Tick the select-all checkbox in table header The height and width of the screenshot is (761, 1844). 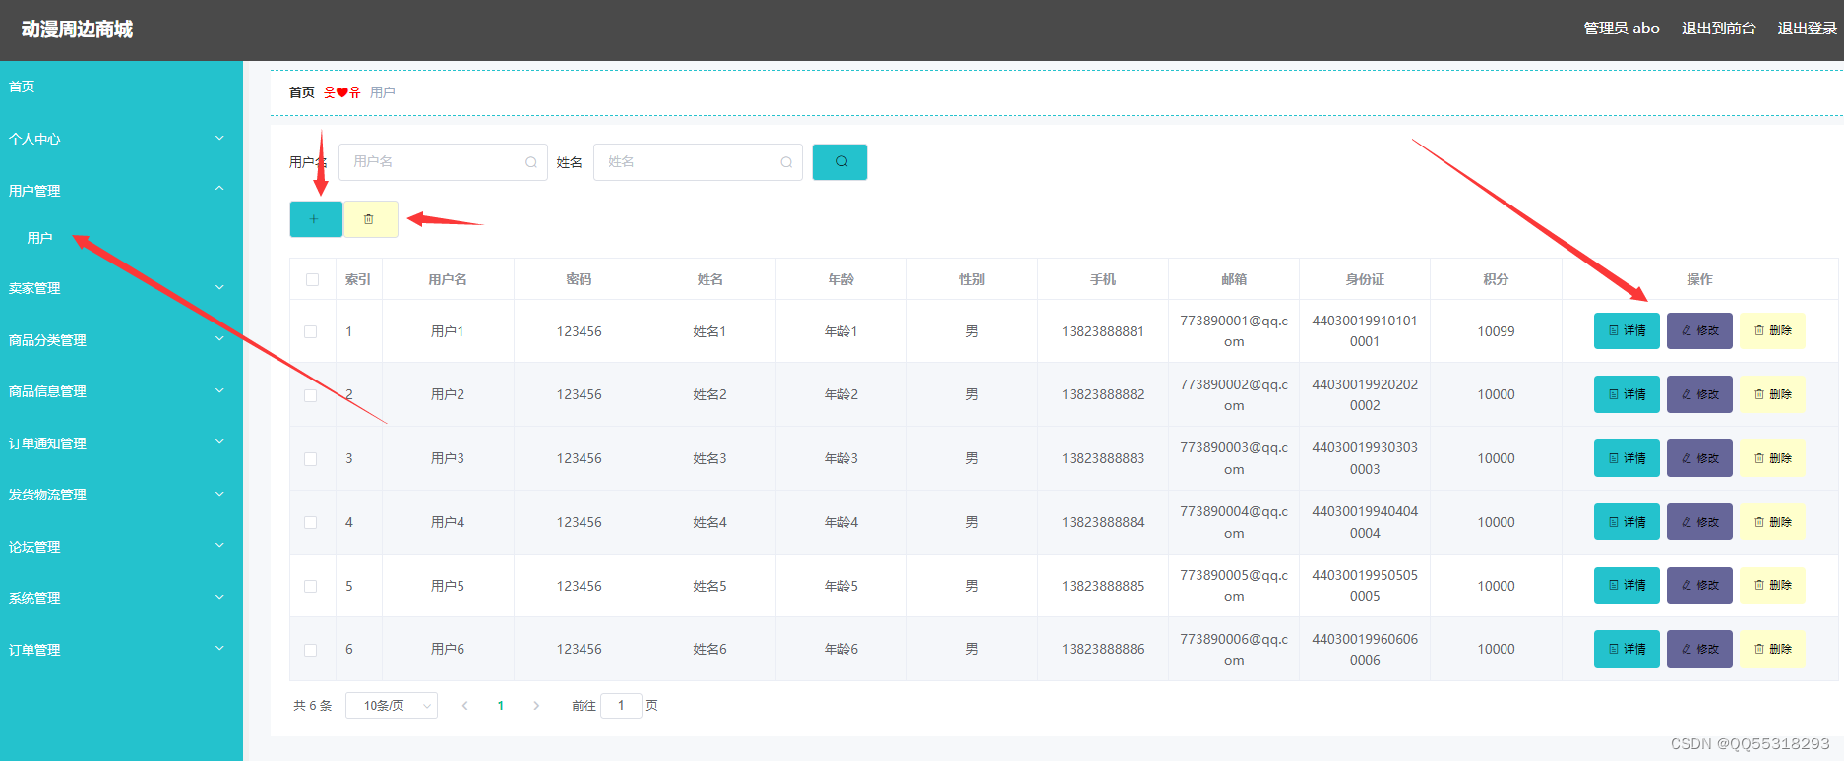pyautogui.click(x=312, y=280)
